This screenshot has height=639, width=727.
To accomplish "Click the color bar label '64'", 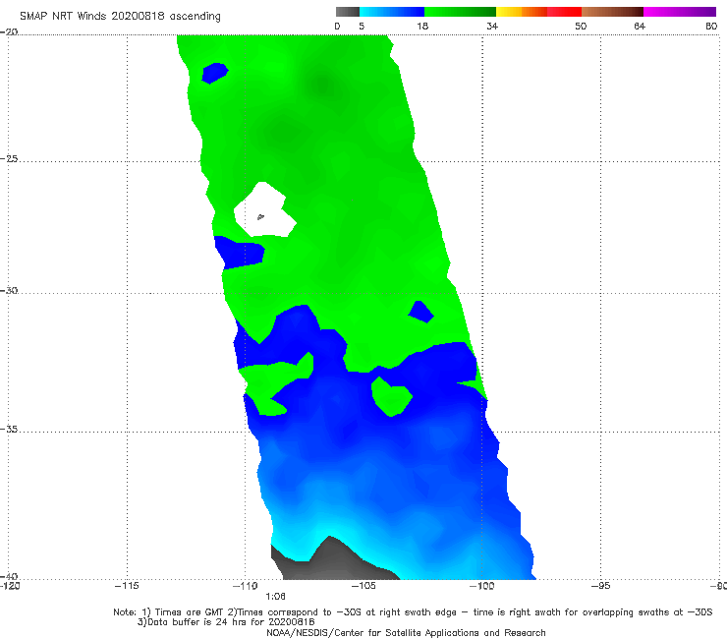I will click(x=640, y=27).
